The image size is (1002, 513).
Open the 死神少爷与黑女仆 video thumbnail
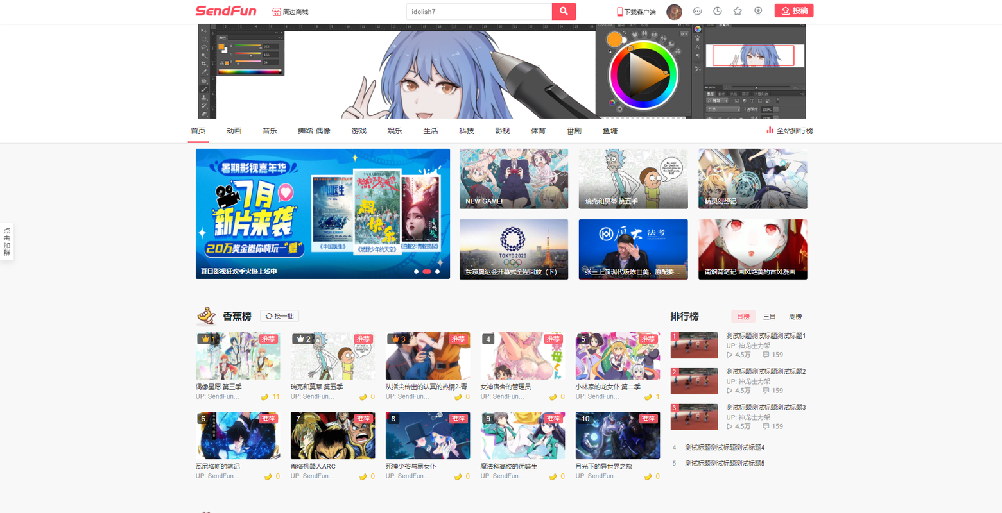tap(428, 435)
